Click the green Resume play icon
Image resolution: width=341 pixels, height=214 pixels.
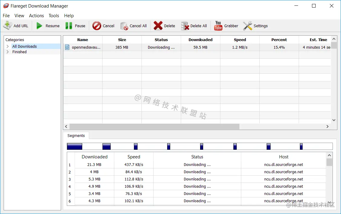pos(39,26)
